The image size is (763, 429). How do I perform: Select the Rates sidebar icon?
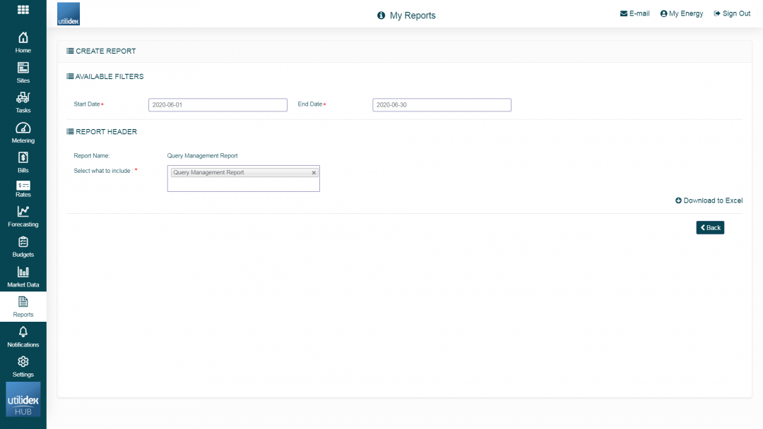23,188
